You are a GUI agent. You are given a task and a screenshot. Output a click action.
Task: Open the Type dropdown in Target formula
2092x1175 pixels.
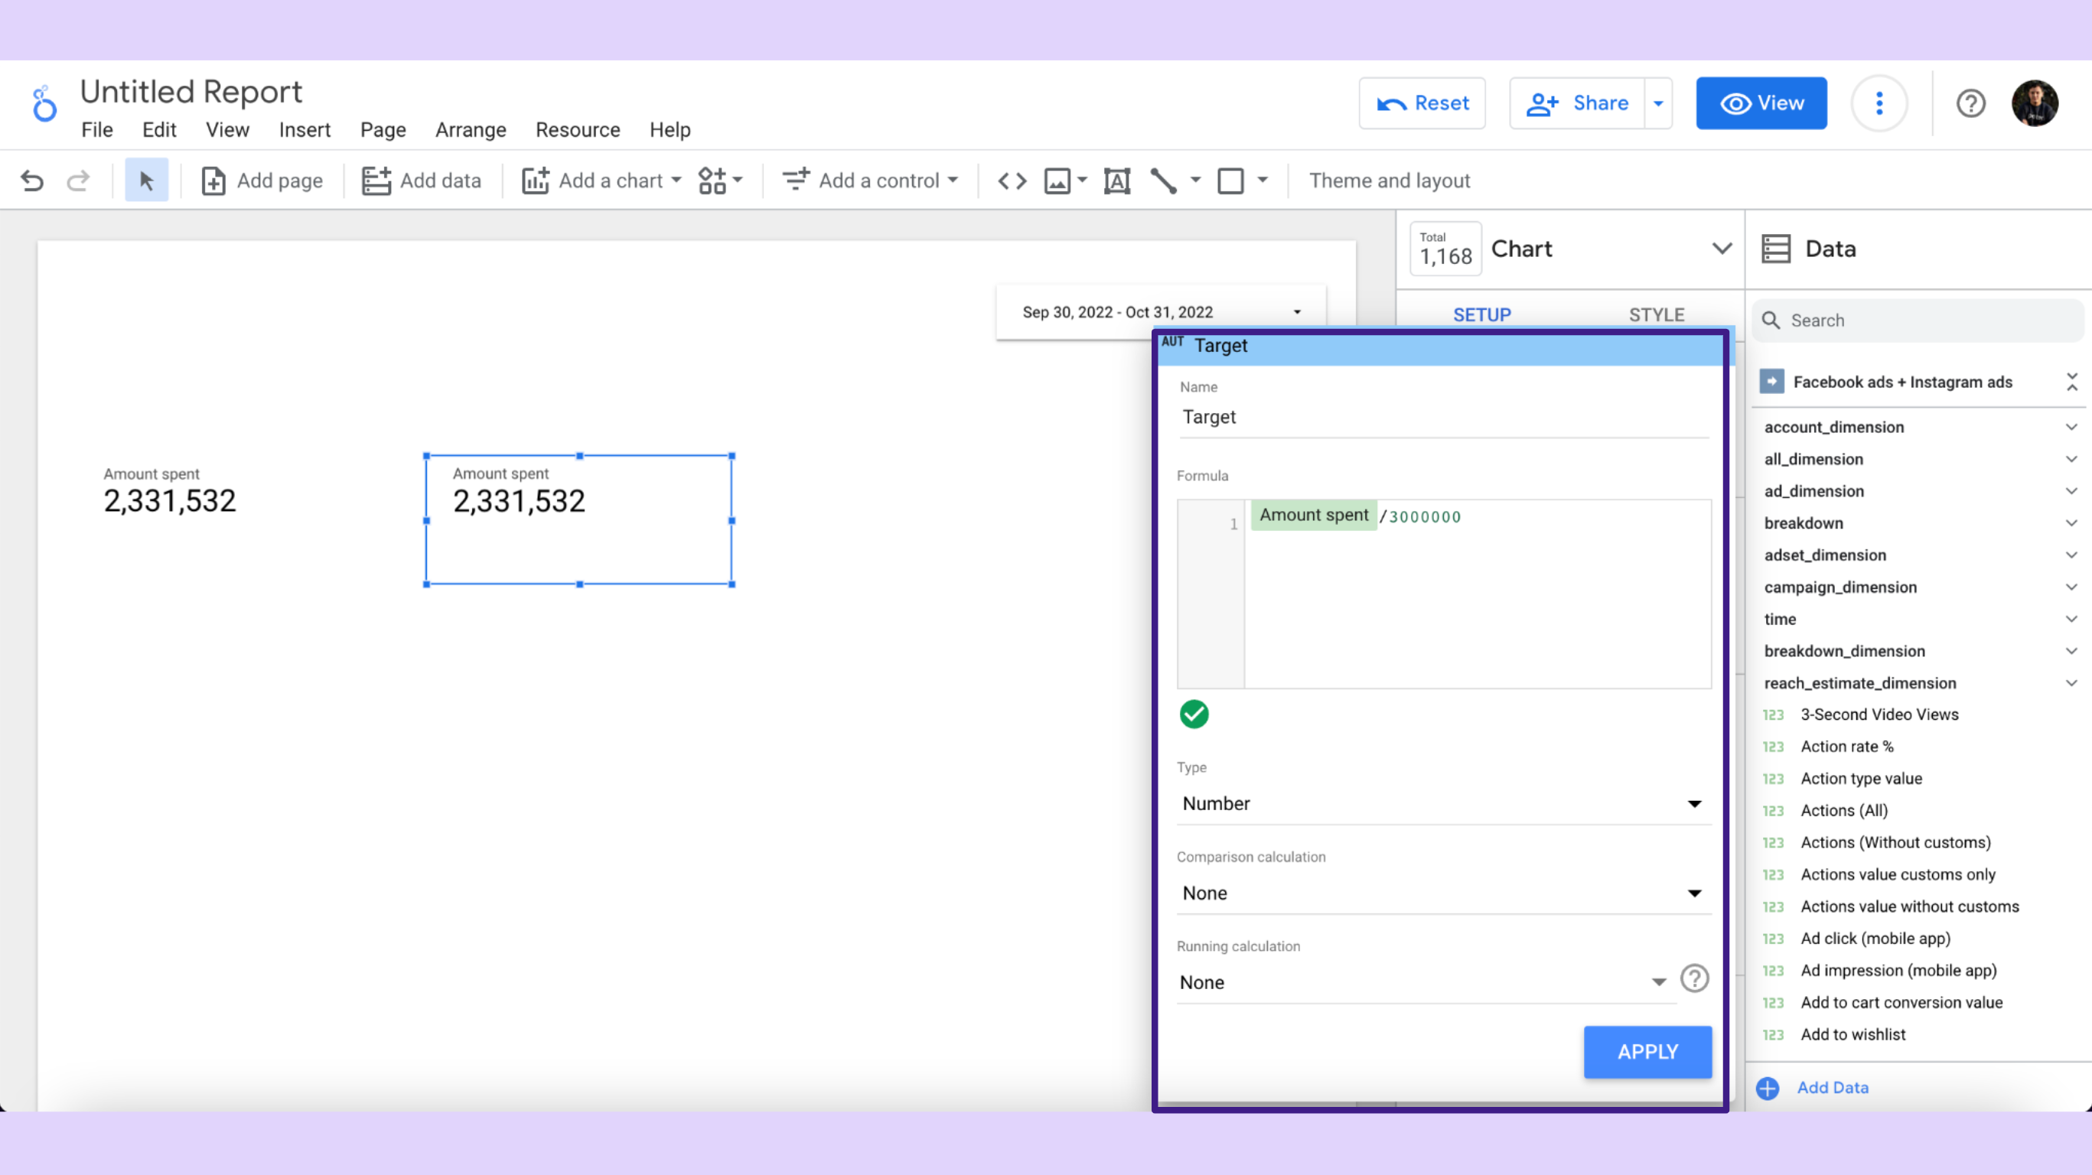pos(1441,803)
